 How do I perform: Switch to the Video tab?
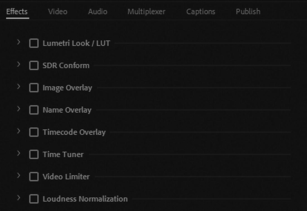tap(57, 12)
